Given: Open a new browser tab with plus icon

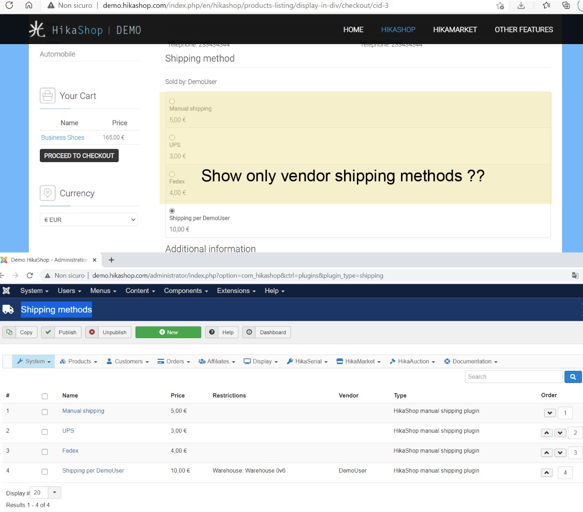Looking at the screenshot, I should [x=111, y=260].
